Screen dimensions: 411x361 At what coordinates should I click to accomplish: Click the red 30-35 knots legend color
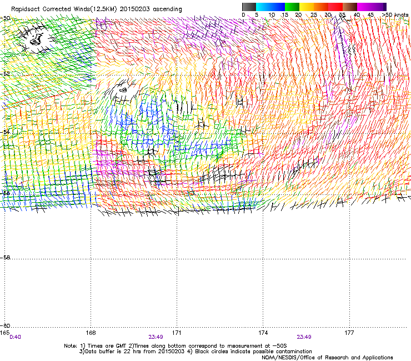click(335, 7)
